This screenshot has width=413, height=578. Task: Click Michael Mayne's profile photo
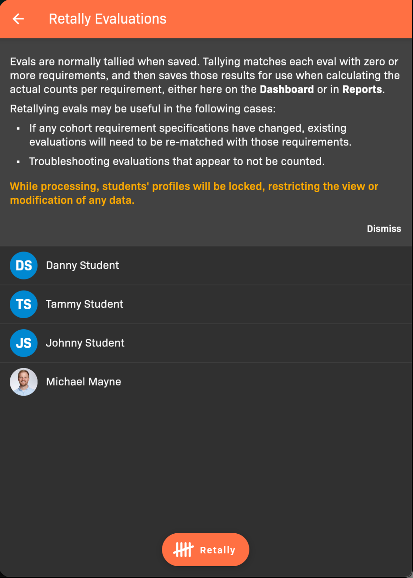point(24,382)
